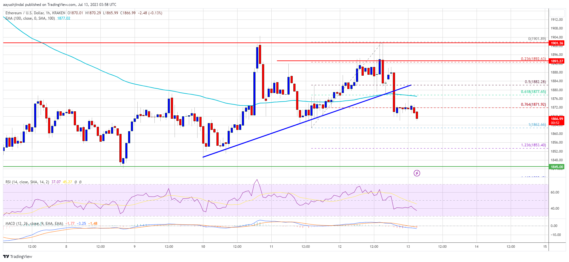Click the purple lightning bolt event icon
The width and height of the screenshot is (569, 262).
point(417,173)
